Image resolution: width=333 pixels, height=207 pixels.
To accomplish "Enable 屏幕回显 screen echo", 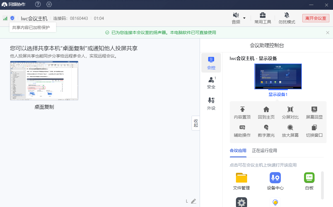I will [314, 110].
